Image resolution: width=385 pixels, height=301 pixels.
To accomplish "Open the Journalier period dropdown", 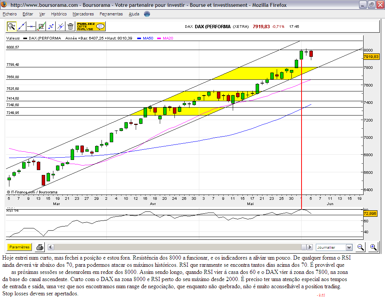I will click(334, 247).
